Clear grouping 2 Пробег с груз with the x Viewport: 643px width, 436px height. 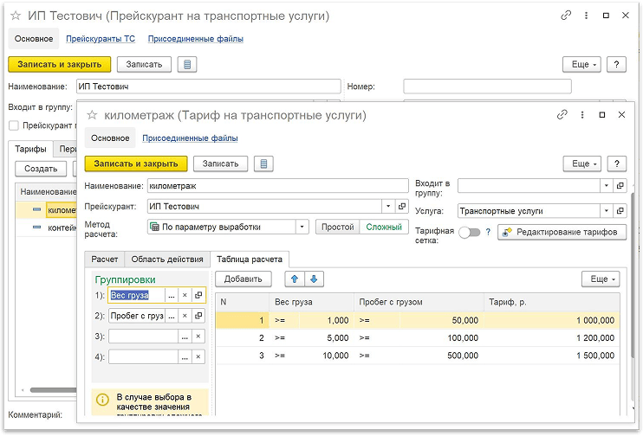[185, 316]
